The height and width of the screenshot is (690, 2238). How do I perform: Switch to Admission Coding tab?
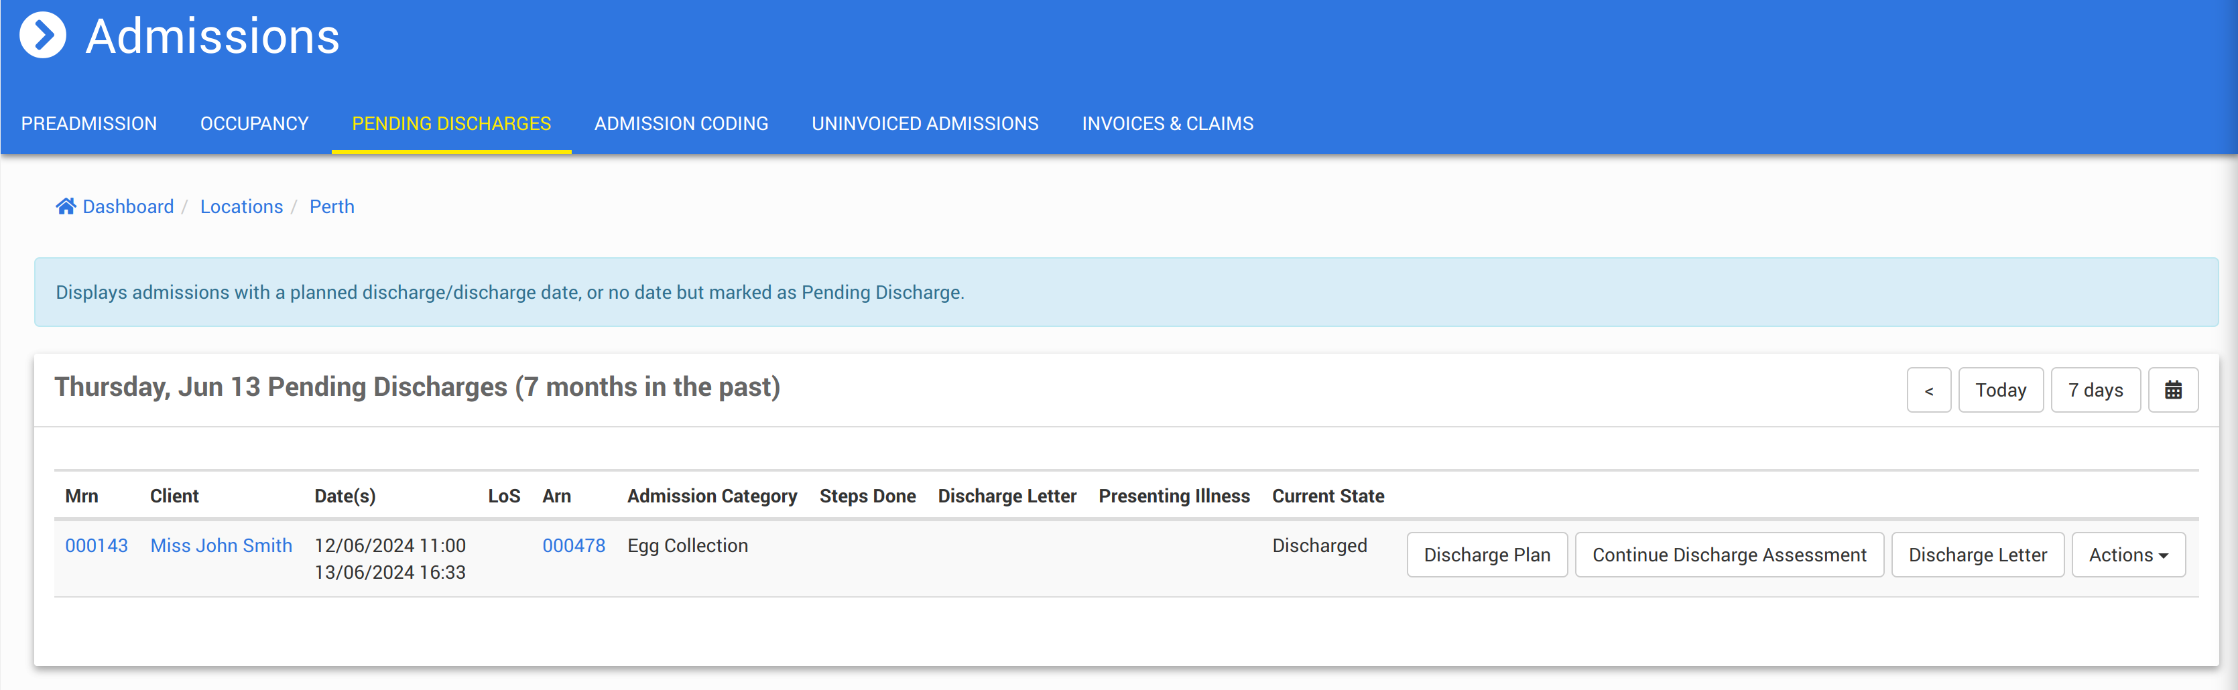click(x=681, y=124)
